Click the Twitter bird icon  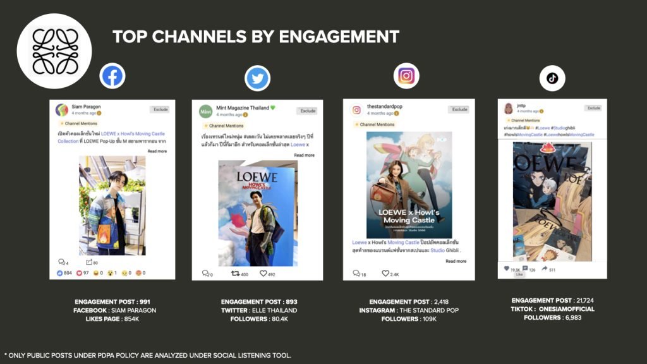(258, 78)
